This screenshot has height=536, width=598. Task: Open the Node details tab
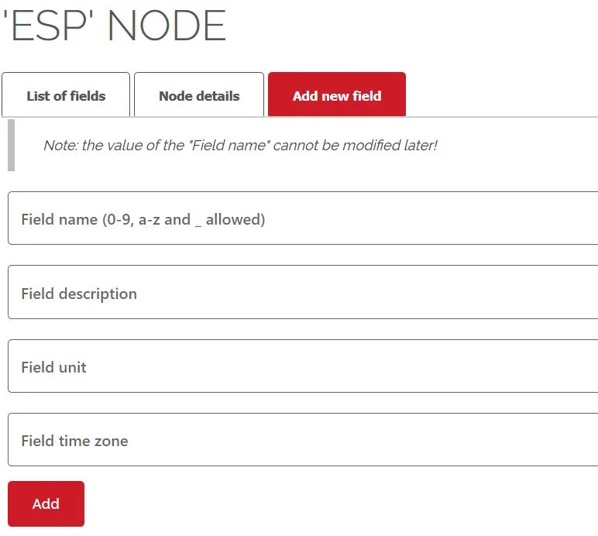coord(199,94)
